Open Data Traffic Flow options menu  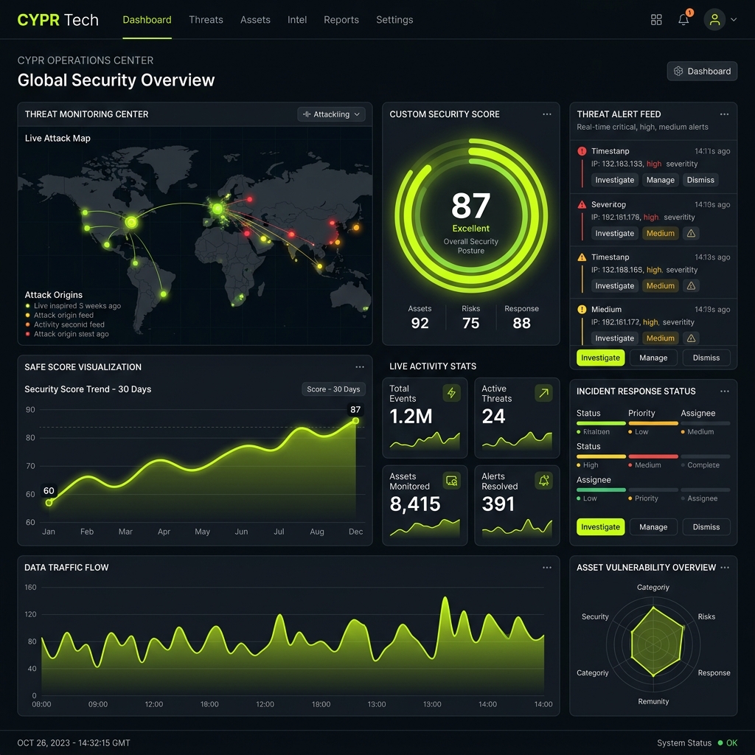(x=547, y=567)
